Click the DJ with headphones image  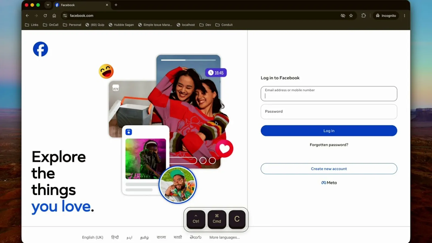[x=146, y=159]
